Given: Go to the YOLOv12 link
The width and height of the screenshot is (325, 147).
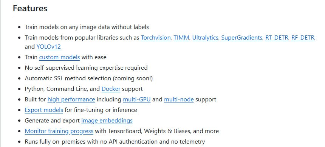Looking at the screenshot, I should 48,47.
